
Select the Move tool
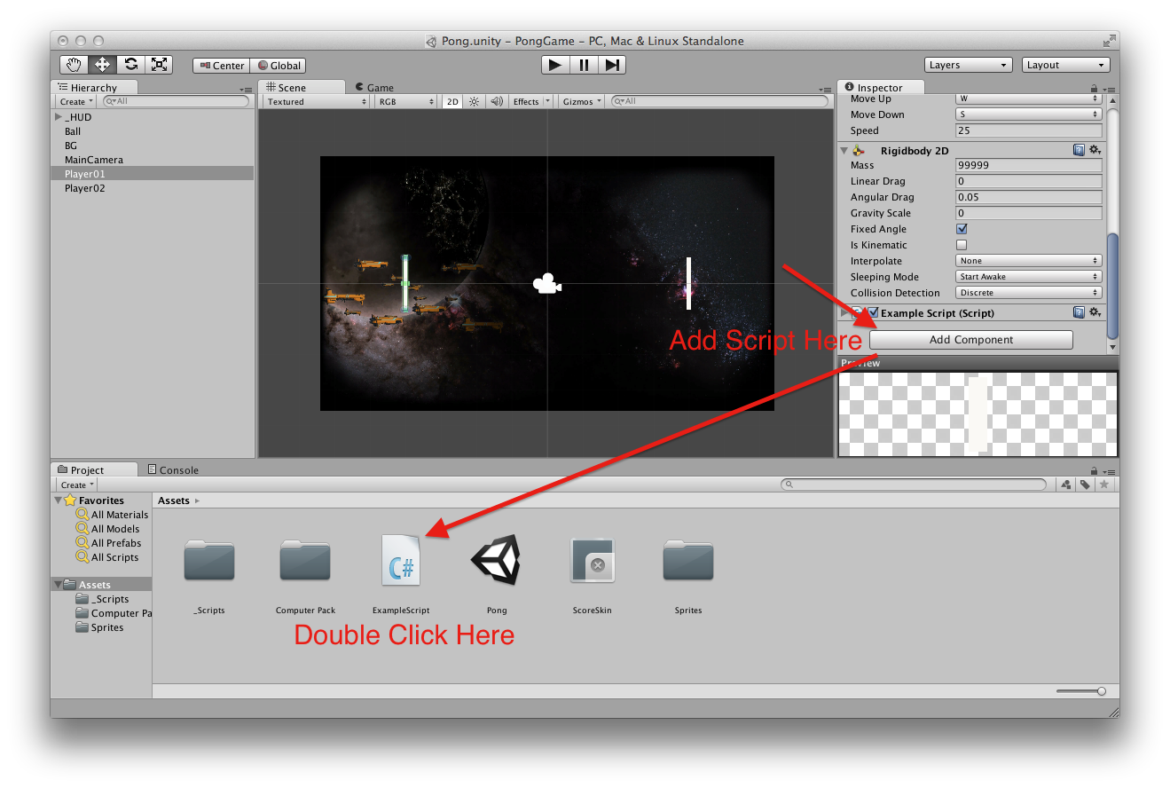click(x=102, y=65)
